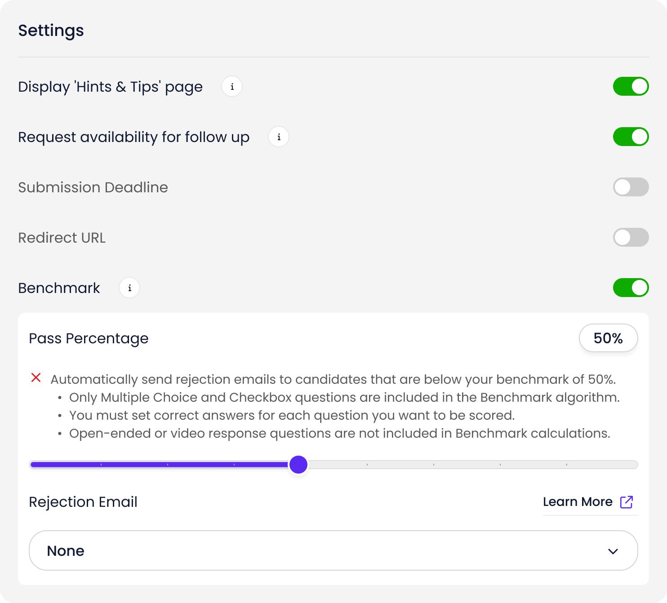Click the red X rejection email icon
Screen dimensions: 667x603
coord(36,378)
